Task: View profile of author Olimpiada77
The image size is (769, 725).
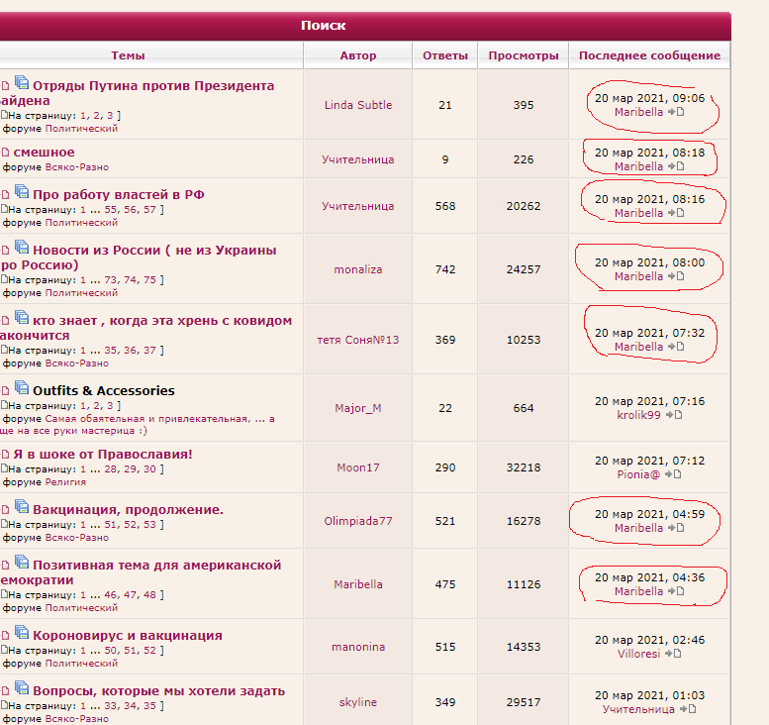Action: pos(358,521)
